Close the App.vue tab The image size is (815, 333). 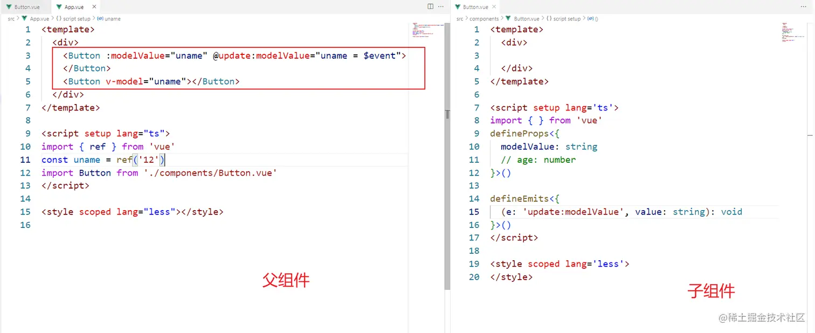(x=94, y=7)
